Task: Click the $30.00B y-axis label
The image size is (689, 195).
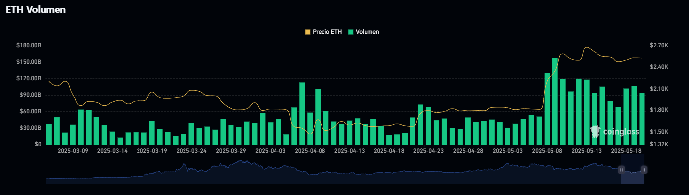Action: (30, 128)
